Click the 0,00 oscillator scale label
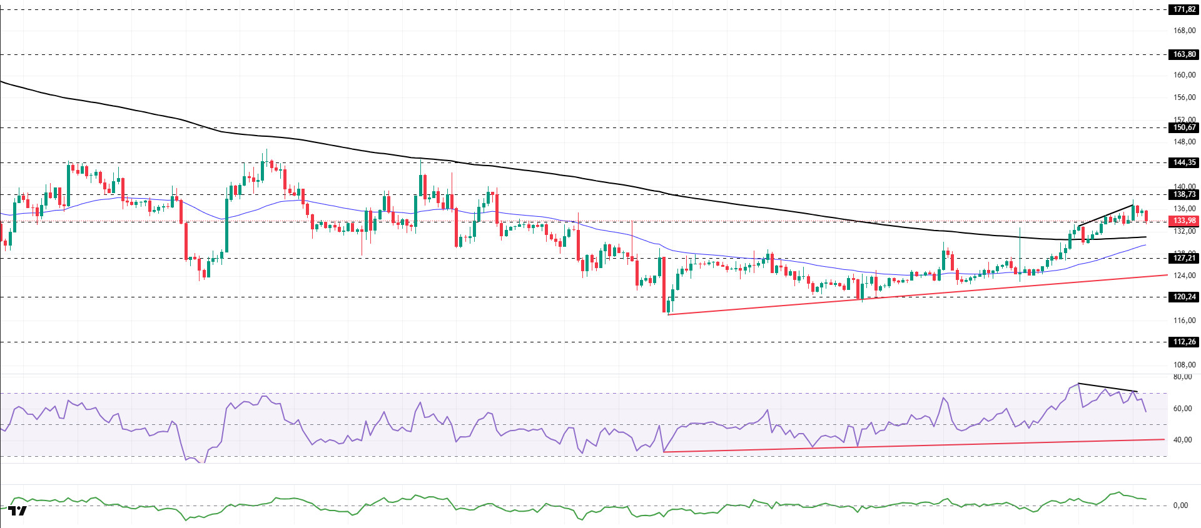This screenshot has width=1201, height=528. coord(1180,506)
